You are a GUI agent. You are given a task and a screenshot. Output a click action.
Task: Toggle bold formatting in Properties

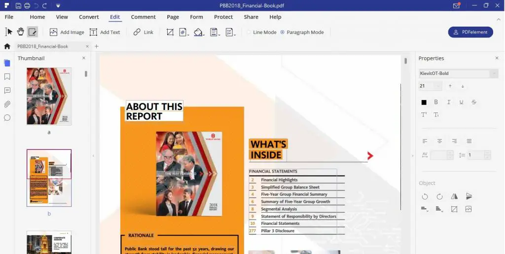pyautogui.click(x=436, y=102)
